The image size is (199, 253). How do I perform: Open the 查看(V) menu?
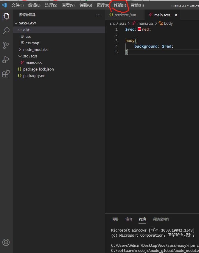[68, 5]
